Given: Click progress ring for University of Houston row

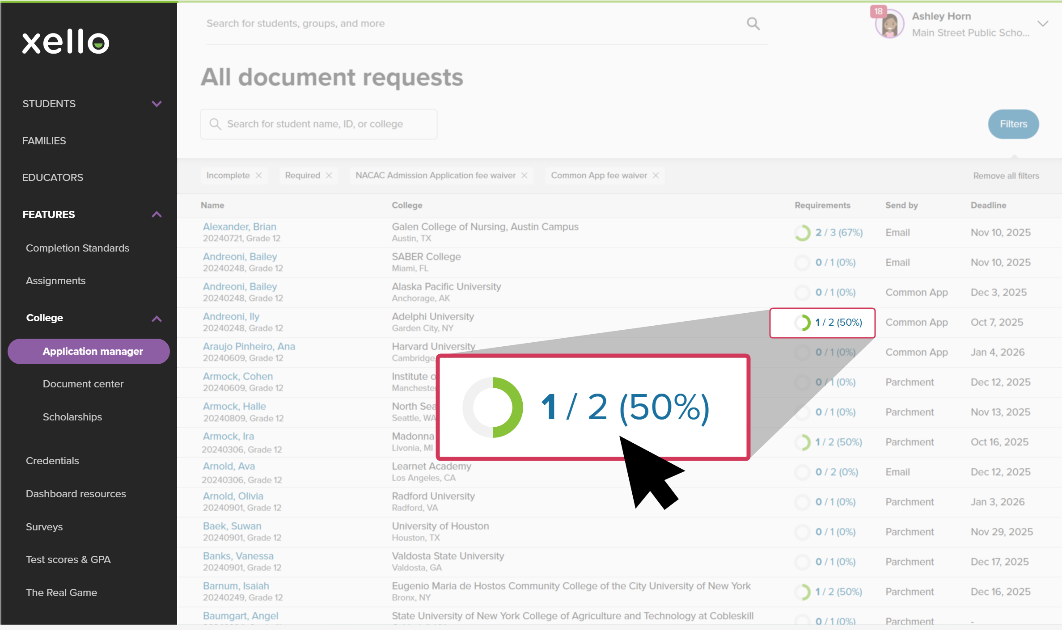Looking at the screenshot, I should click(x=802, y=532).
